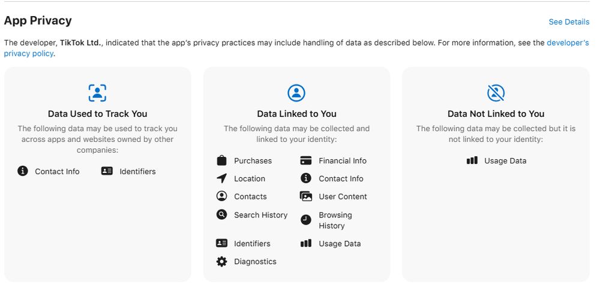Viewport: 600px width, 291px height.
Task: Click the Data Used to Track You icon
Action: tap(97, 93)
